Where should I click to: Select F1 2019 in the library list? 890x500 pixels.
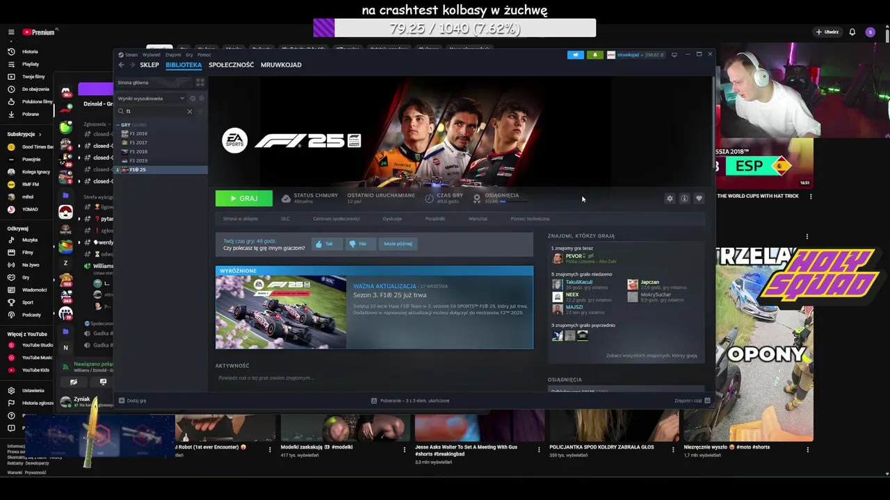coord(138,160)
